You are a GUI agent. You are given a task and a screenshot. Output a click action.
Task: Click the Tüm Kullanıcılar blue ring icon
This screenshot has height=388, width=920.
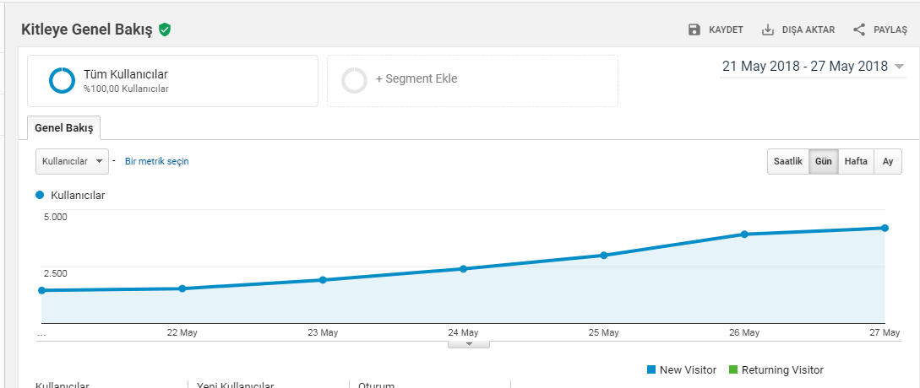[x=62, y=81]
